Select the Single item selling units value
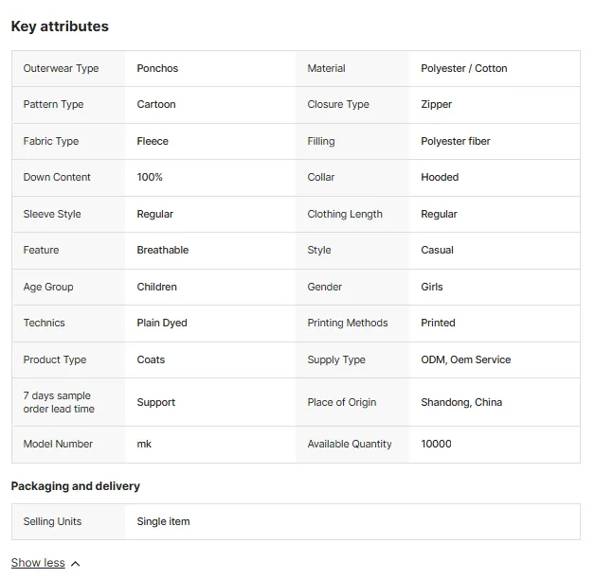This screenshot has width=595, height=578. [163, 521]
